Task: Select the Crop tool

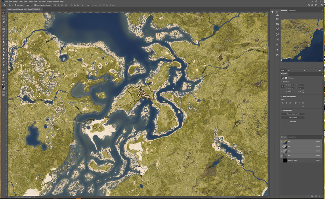Action: (x=3, y=25)
